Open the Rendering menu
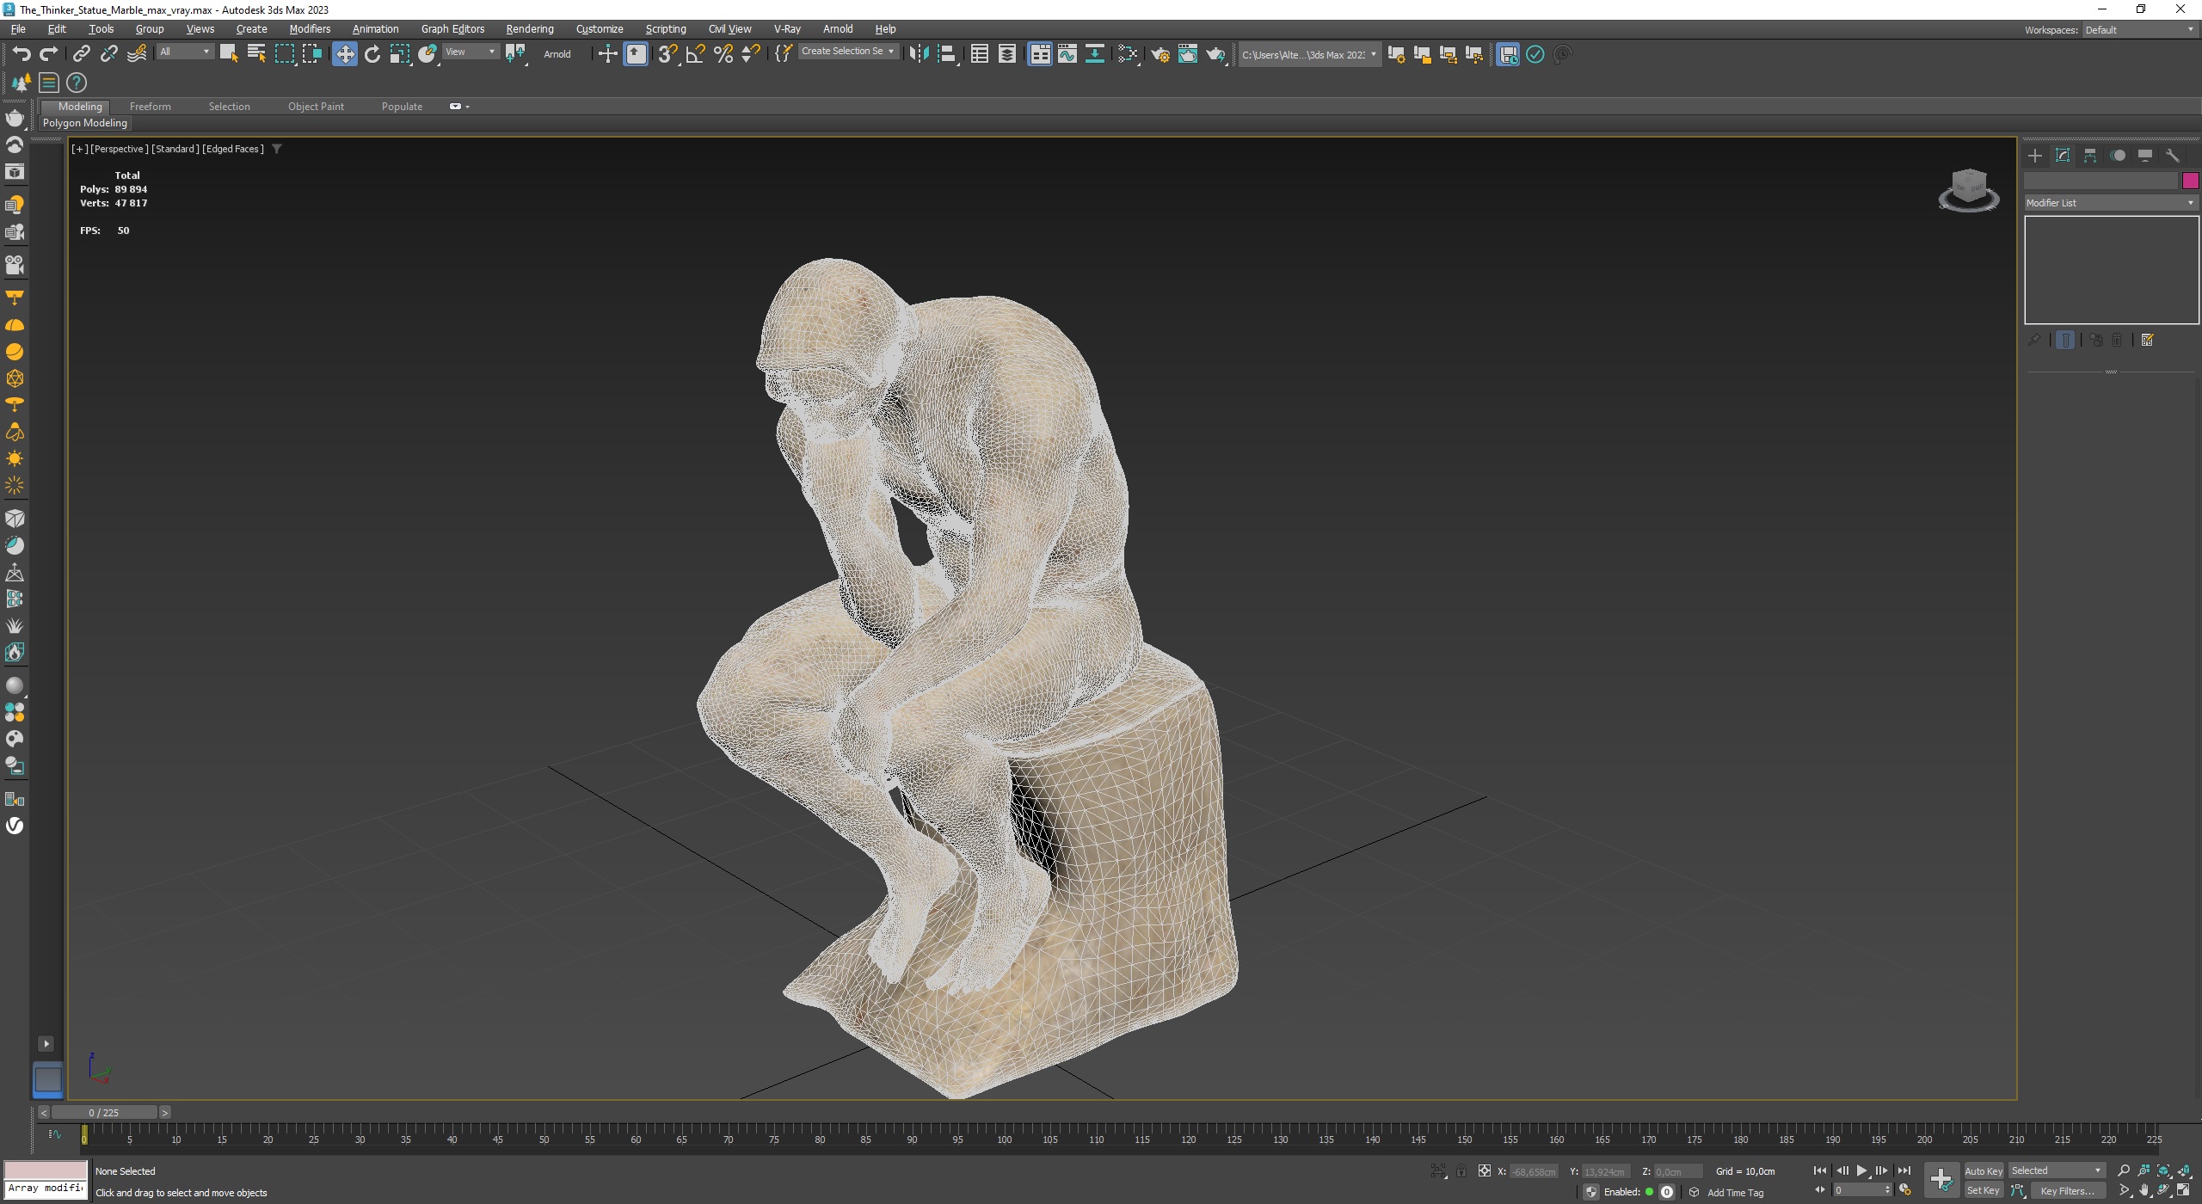 tap(530, 28)
